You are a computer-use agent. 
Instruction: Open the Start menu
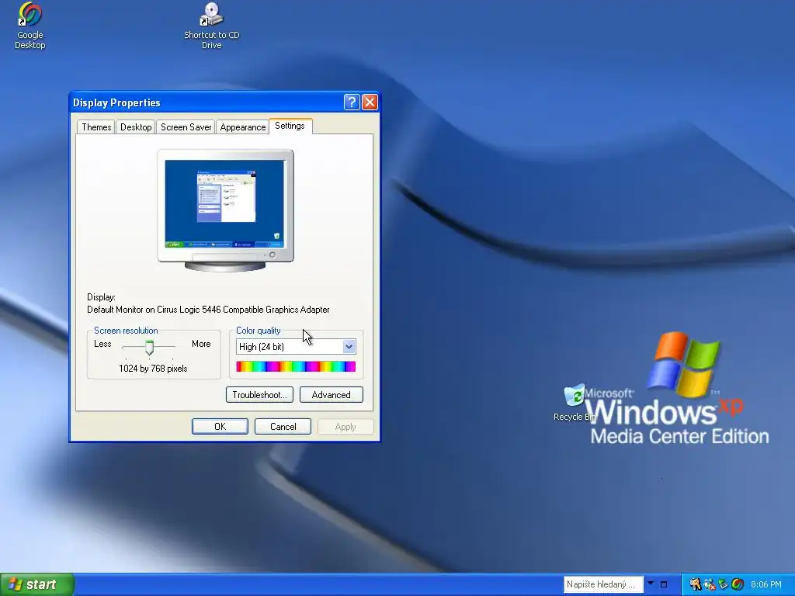(x=36, y=584)
